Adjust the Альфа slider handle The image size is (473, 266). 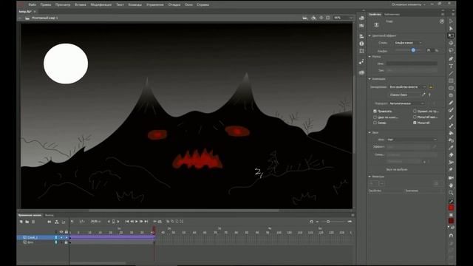[x=413, y=50]
